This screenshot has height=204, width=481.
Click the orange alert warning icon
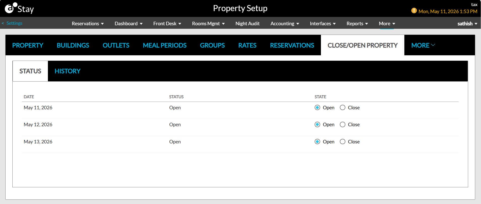(x=414, y=11)
